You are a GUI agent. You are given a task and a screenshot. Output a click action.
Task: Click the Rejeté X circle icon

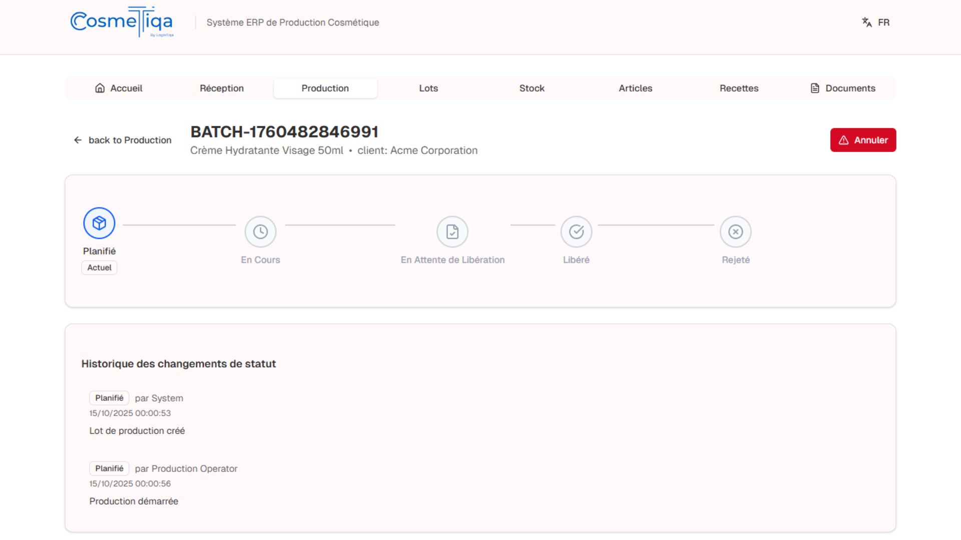[735, 231]
